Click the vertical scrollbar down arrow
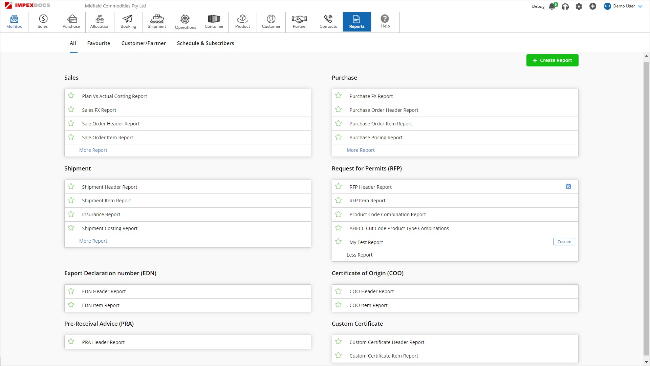The height and width of the screenshot is (366, 650). click(x=646, y=362)
